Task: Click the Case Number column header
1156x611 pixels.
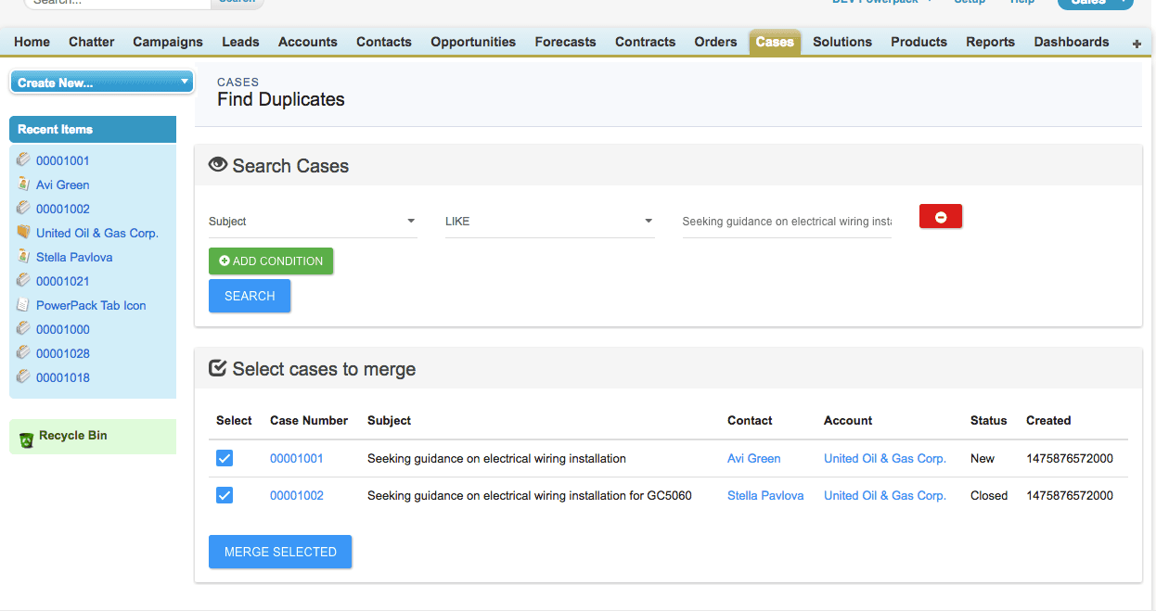Action: pos(309,420)
